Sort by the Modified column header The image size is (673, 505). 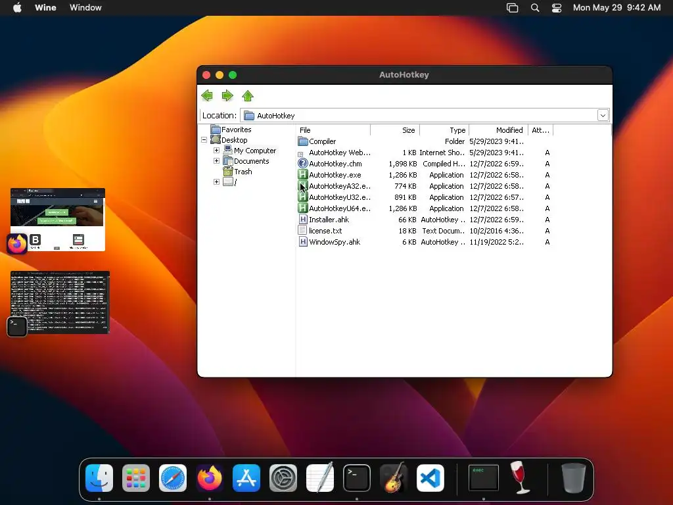pos(498,130)
